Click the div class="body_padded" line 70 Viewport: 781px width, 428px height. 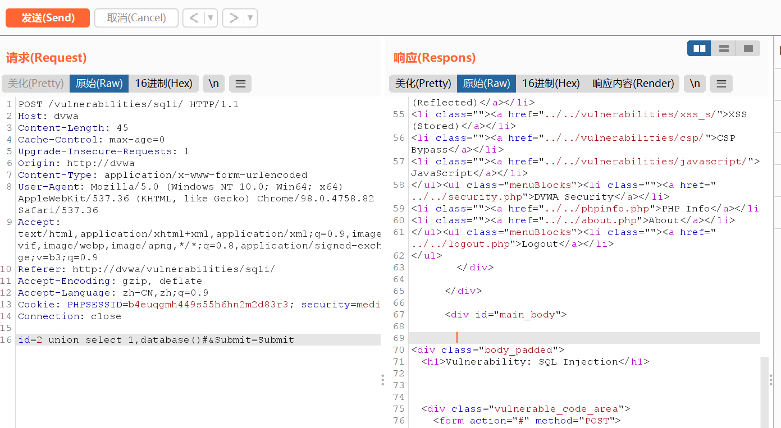[487, 350]
